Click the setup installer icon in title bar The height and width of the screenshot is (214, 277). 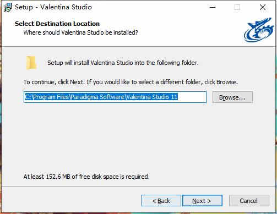[x=8, y=7]
